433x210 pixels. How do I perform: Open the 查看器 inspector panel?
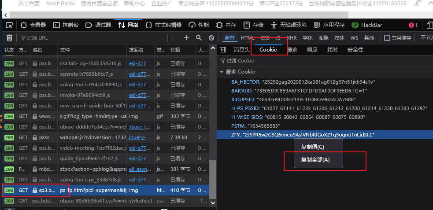point(33,25)
